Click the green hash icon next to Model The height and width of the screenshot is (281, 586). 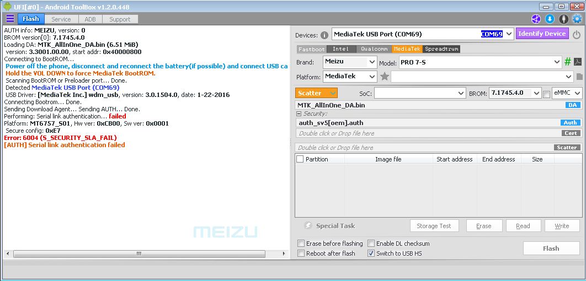coord(568,62)
